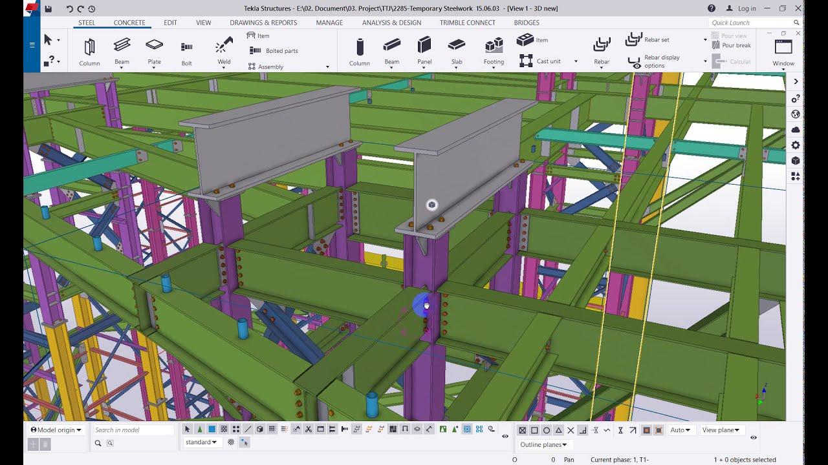Select the steel Column tool
Image resolution: width=828 pixels, height=465 pixels.
pos(89,52)
